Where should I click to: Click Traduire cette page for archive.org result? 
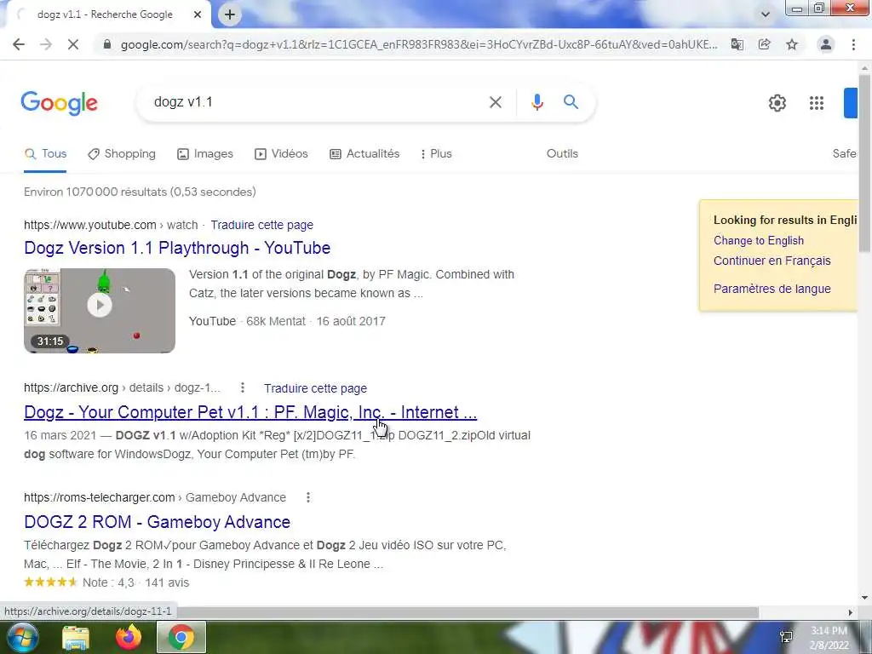click(x=315, y=388)
